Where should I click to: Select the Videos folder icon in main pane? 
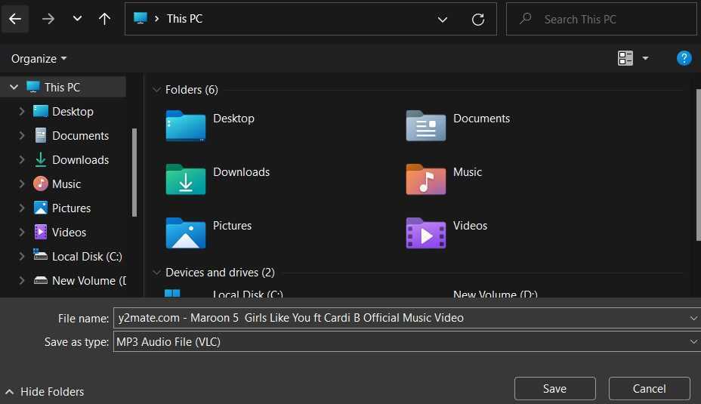(x=425, y=233)
